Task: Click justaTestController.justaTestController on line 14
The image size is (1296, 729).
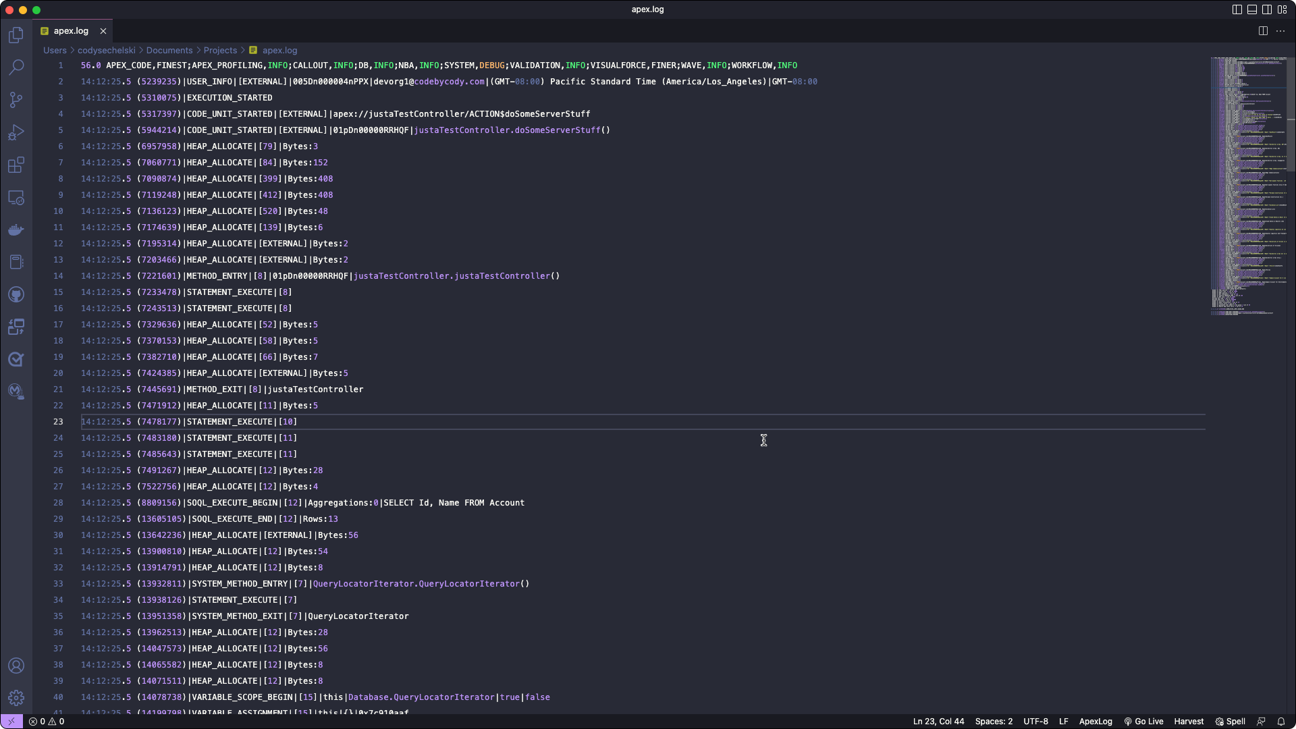Action: [x=452, y=276]
